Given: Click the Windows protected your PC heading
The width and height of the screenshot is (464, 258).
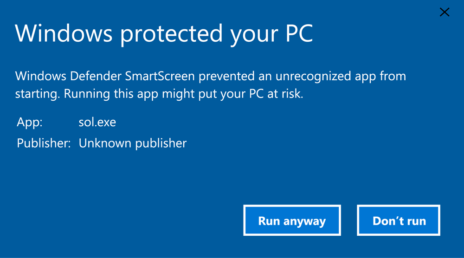Looking at the screenshot, I should click(164, 34).
